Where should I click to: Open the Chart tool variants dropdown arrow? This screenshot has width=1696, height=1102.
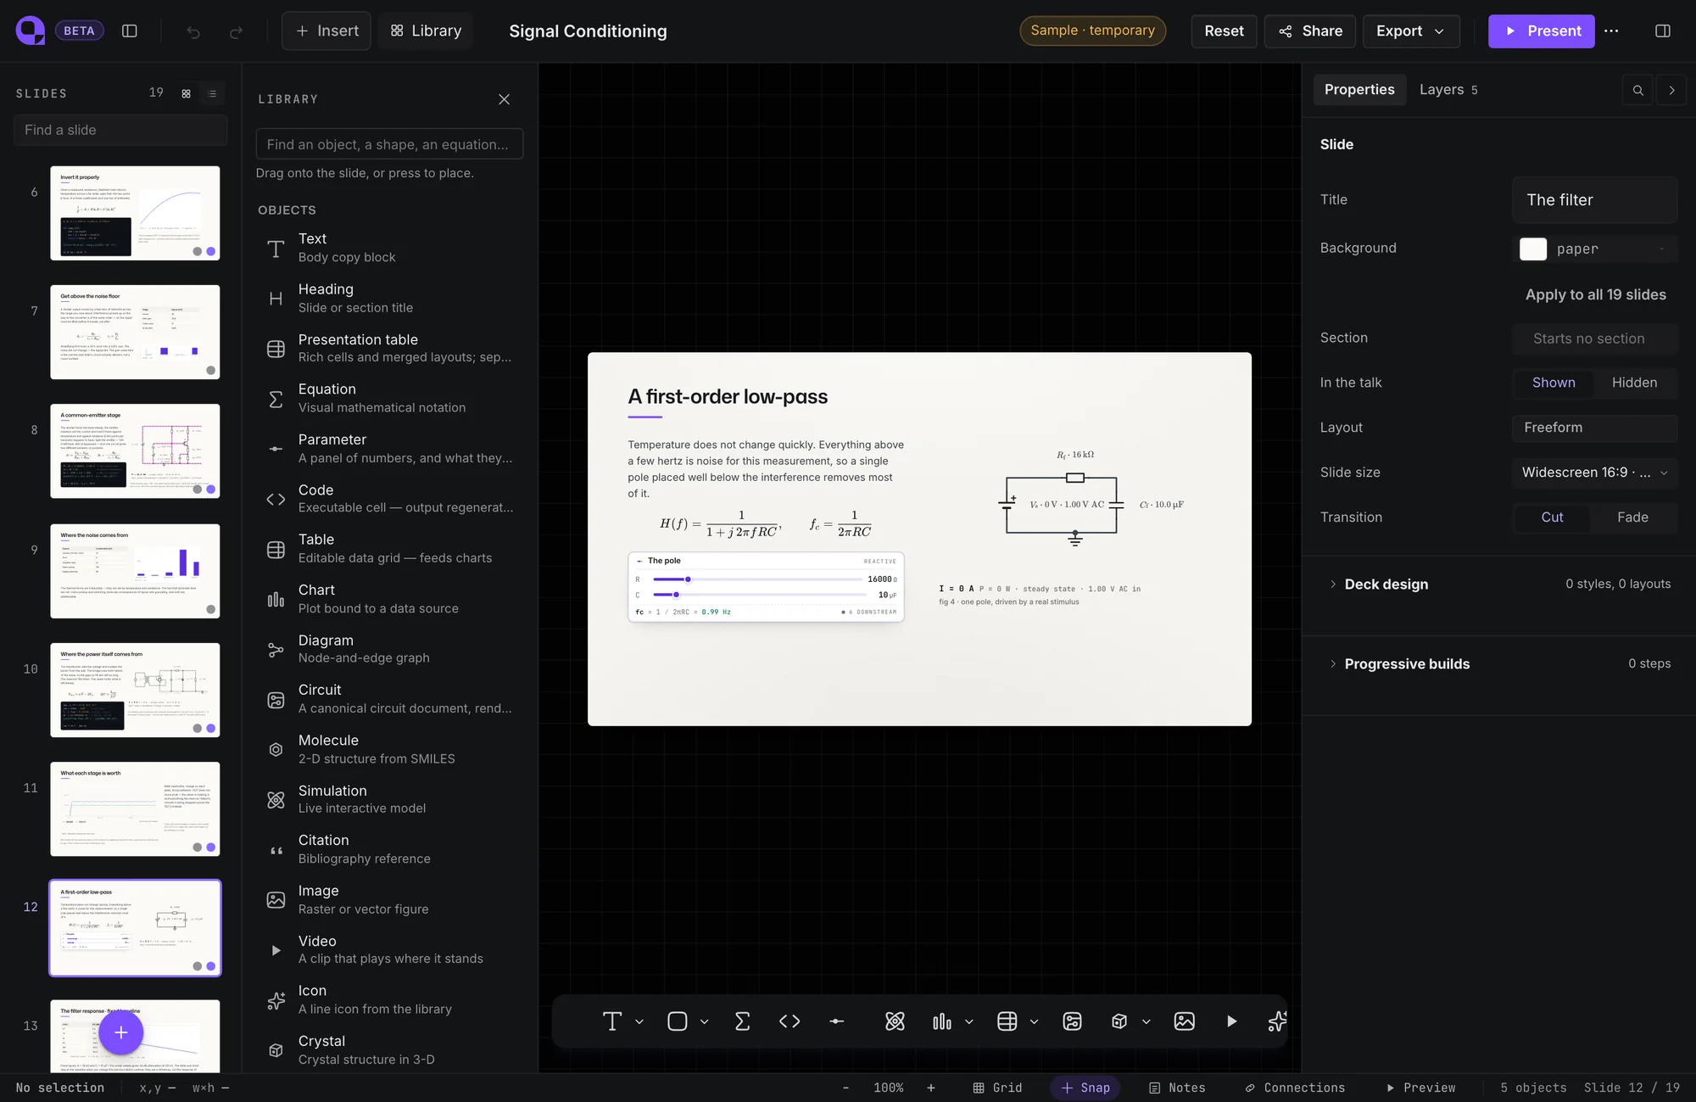(x=969, y=1021)
